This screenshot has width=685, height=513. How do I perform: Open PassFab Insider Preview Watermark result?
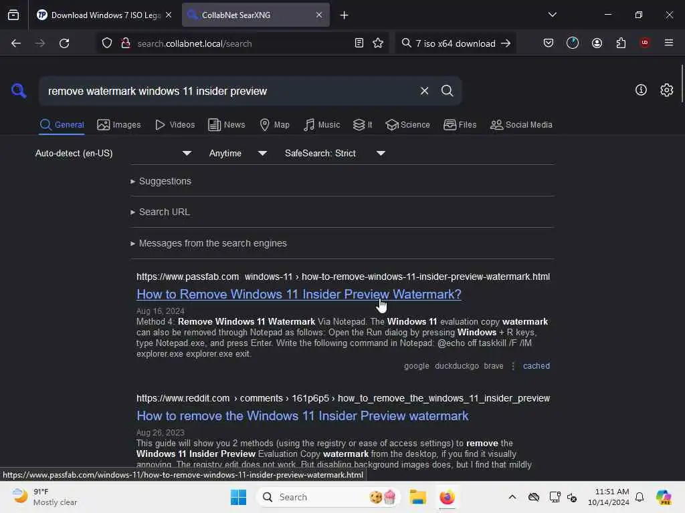(299, 295)
